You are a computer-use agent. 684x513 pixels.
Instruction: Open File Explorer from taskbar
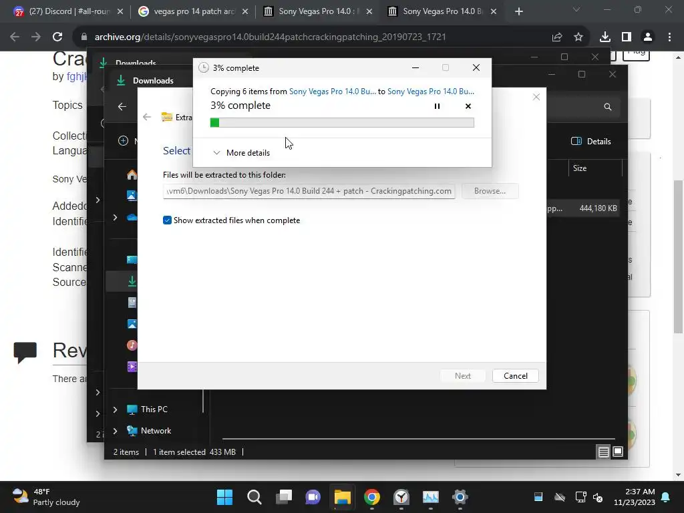(343, 497)
